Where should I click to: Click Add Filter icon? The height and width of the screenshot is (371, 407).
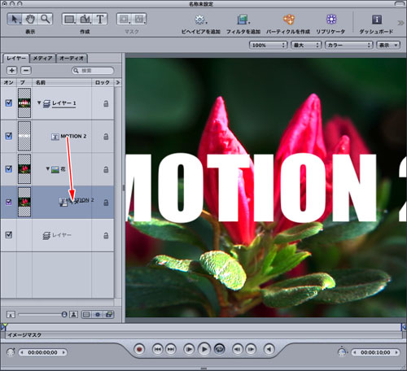pyautogui.click(x=243, y=20)
